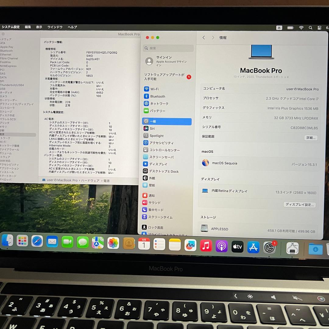Click the search field in System Settings
This screenshot has width=329, height=329.
[168, 48]
